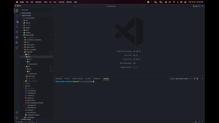
Task: Kill the terminal with trash icon
Action: tap(197, 79)
